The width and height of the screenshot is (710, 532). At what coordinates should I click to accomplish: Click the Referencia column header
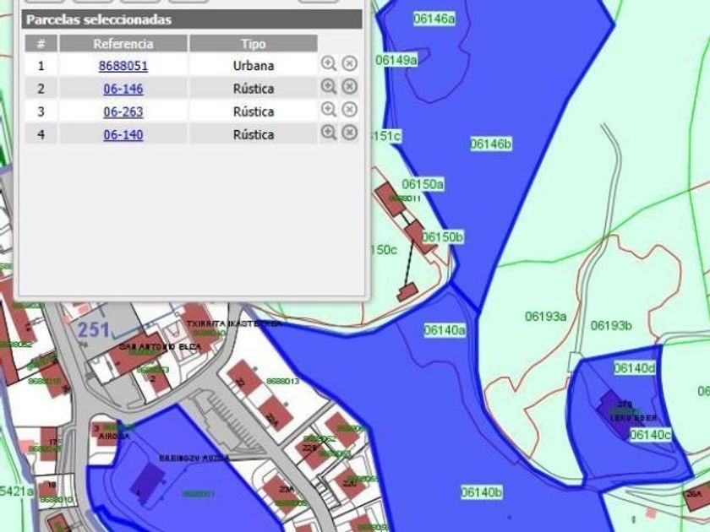click(123, 44)
